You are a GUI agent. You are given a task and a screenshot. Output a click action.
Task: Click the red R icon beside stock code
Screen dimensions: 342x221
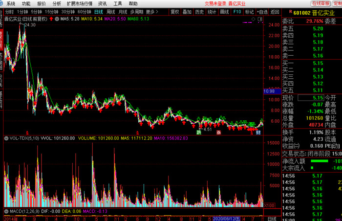click(291, 12)
